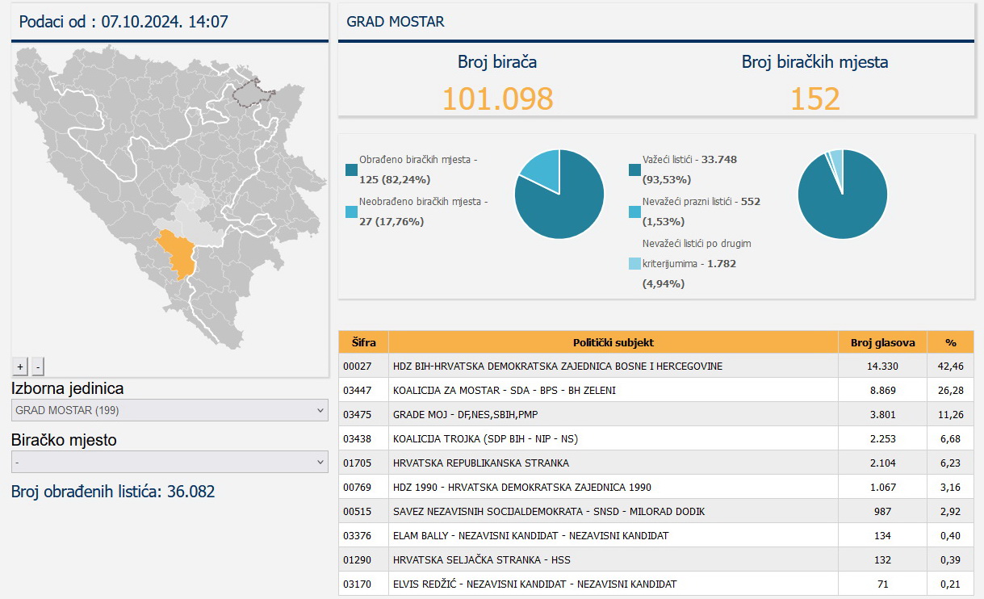Screen dimensions: 984x599
Task: Select the HDZ BIH party row
Action: coord(557,367)
